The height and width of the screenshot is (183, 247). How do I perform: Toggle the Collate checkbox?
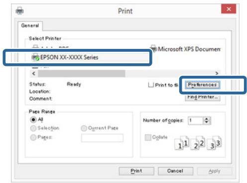point(148,137)
